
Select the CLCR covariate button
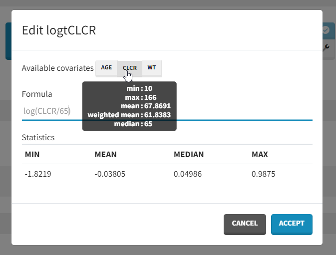[x=129, y=68]
